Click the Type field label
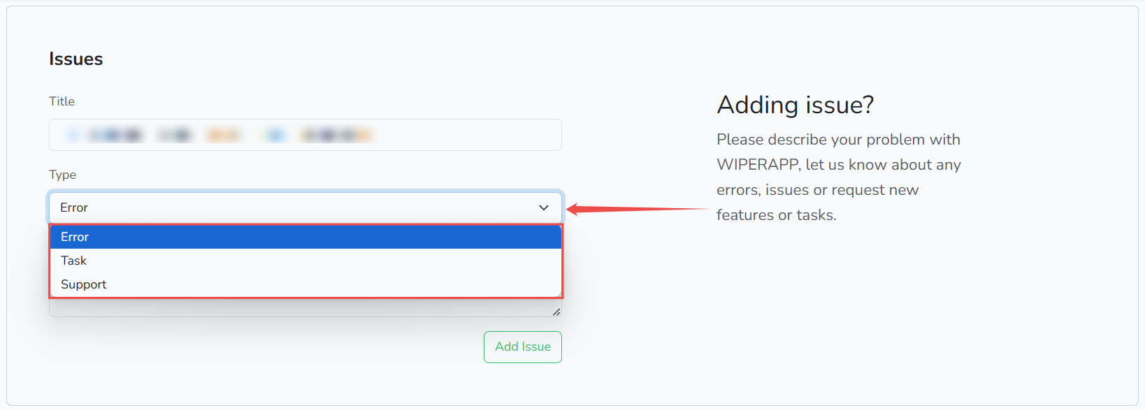The image size is (1145, 410). [x=62, y=175]
